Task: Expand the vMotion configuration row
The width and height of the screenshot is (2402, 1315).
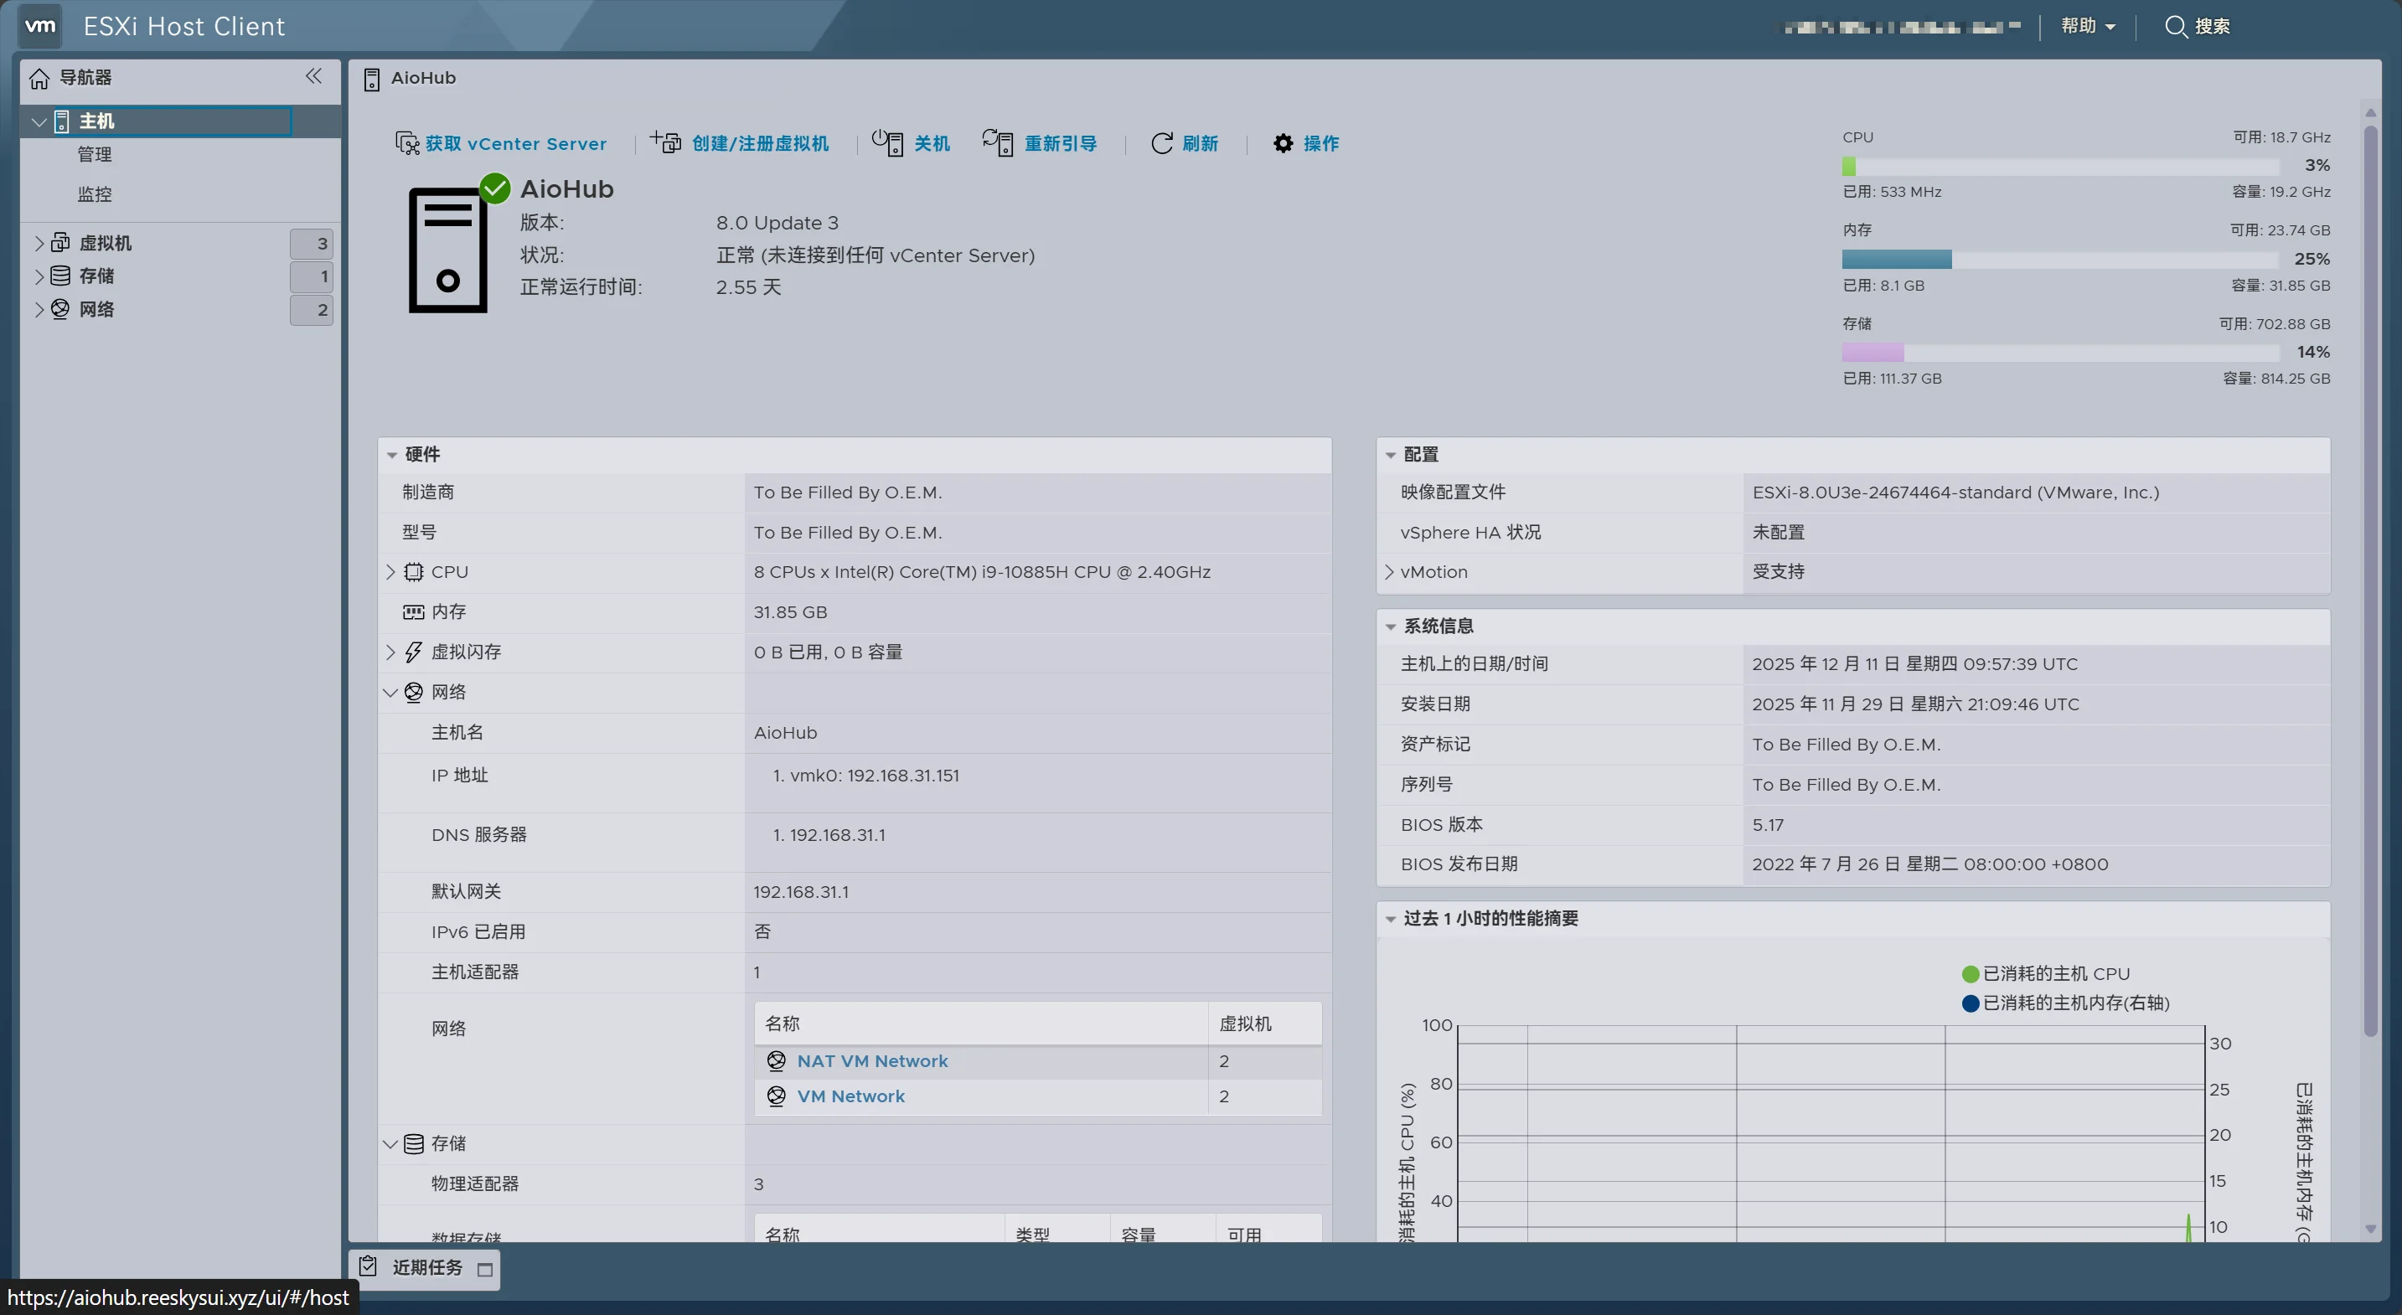Action: (1390, 571)
